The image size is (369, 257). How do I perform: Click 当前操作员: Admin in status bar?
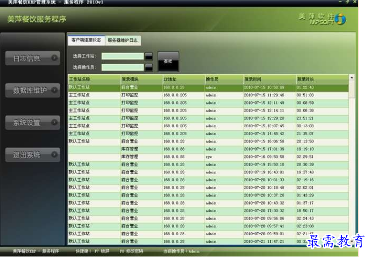[181, 251]
